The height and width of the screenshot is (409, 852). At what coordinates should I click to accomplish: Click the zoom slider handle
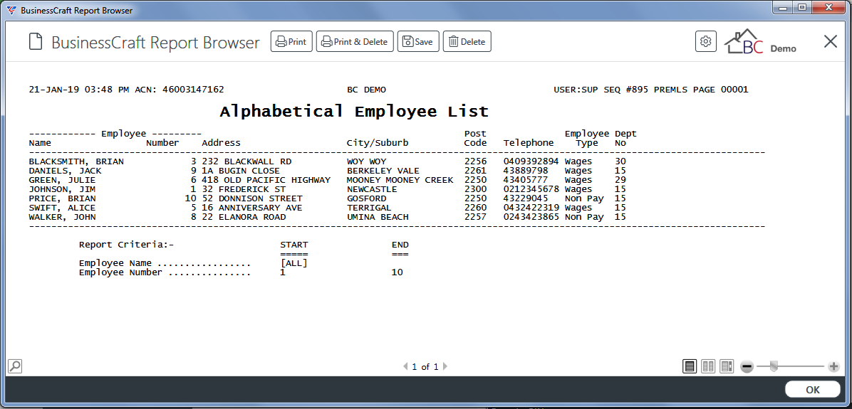click(774, 367)
